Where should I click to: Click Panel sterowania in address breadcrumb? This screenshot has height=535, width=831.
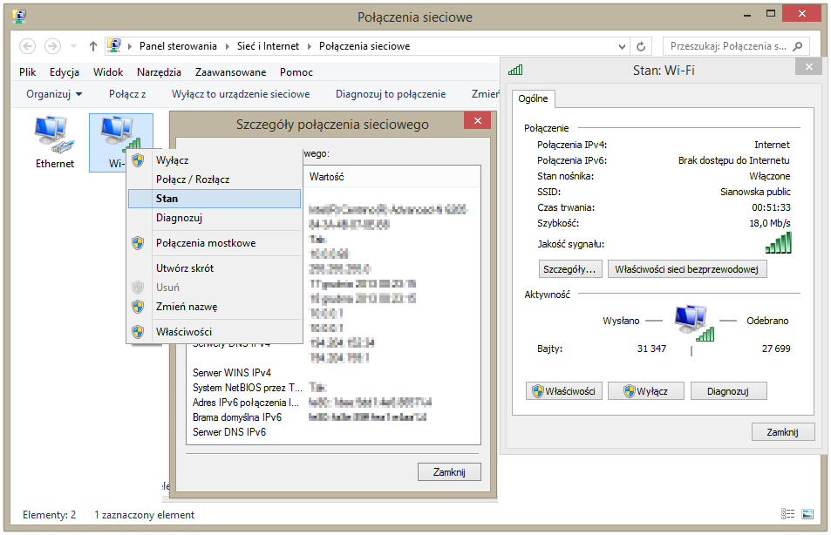(x=178, y=46)
